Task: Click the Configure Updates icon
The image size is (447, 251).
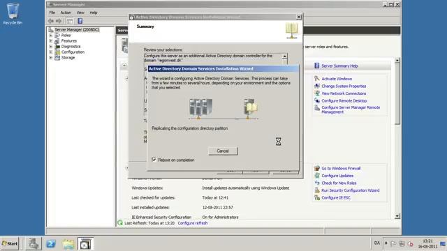Action: pyautogui.click(x=316, y=176)
